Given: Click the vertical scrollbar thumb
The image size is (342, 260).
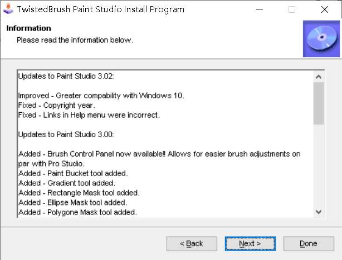Looking at the screenshot, I should (319, 103).
